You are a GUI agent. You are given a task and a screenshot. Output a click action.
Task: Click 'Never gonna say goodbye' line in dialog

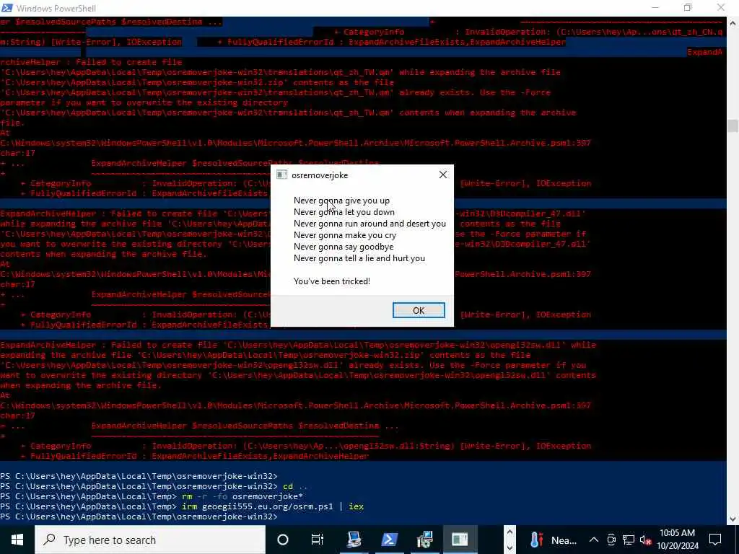344,247
